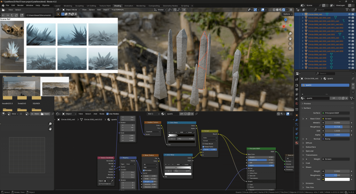Add material slot with plus button
Image resolution: width=356 pixels, height=194 pixels.
(x=353, y=85)
